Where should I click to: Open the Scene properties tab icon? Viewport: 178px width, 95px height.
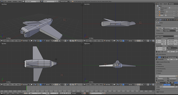(x=164, y=20)
